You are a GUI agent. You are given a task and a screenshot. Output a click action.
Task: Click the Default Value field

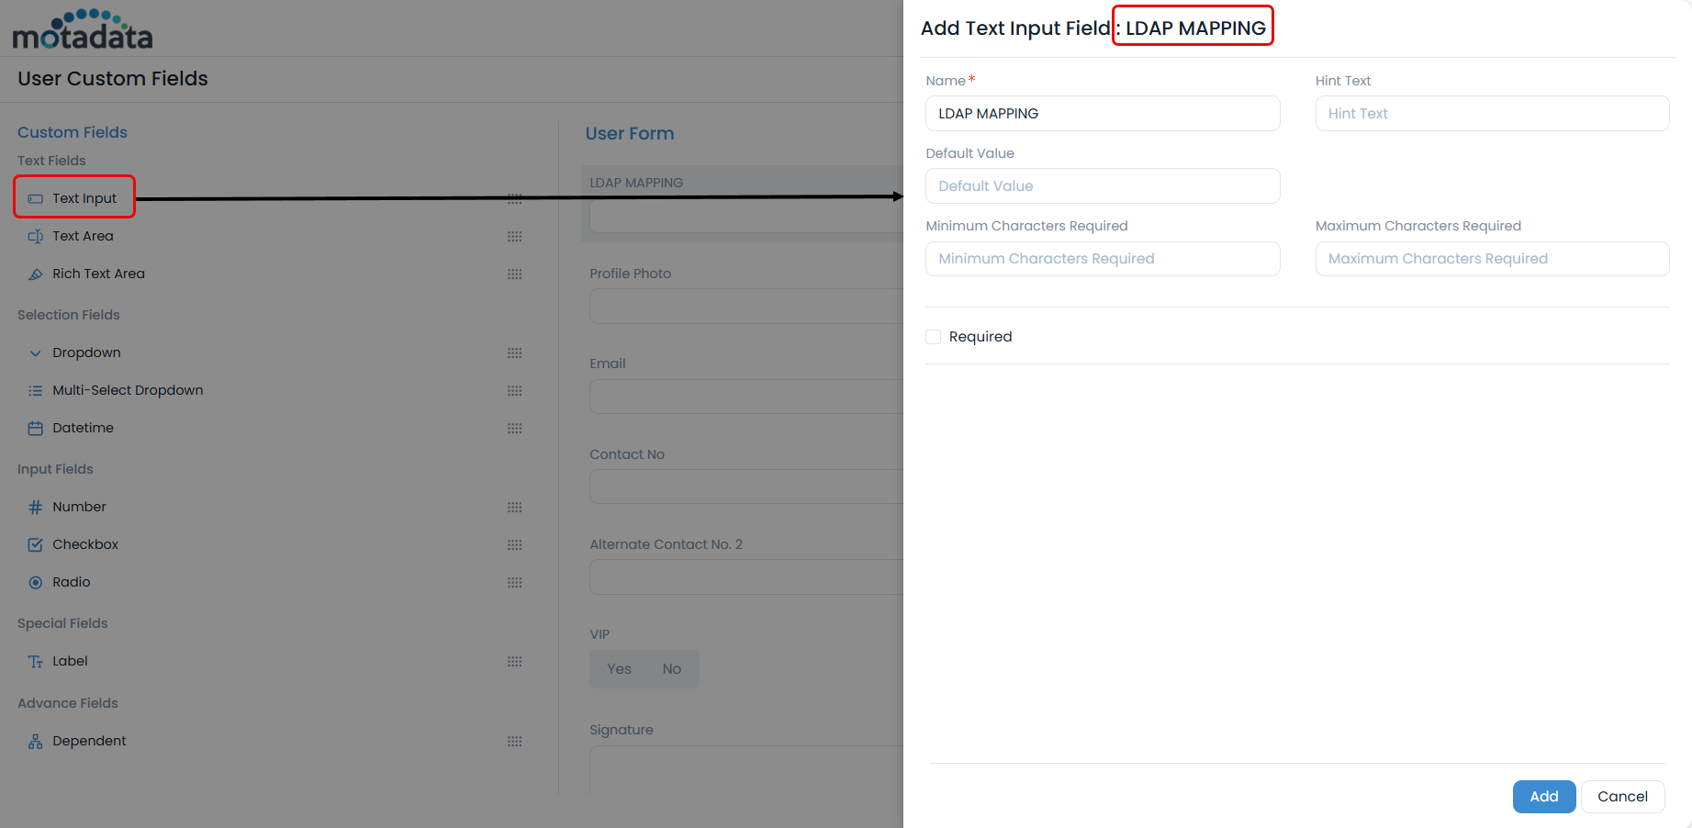(x=1103, y=186)
